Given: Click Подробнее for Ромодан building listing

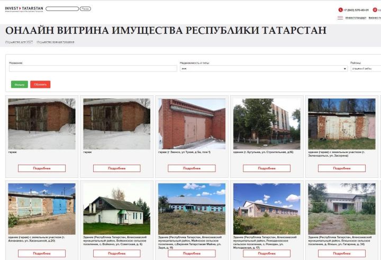Looking at the screenshot, I should 267,254.
